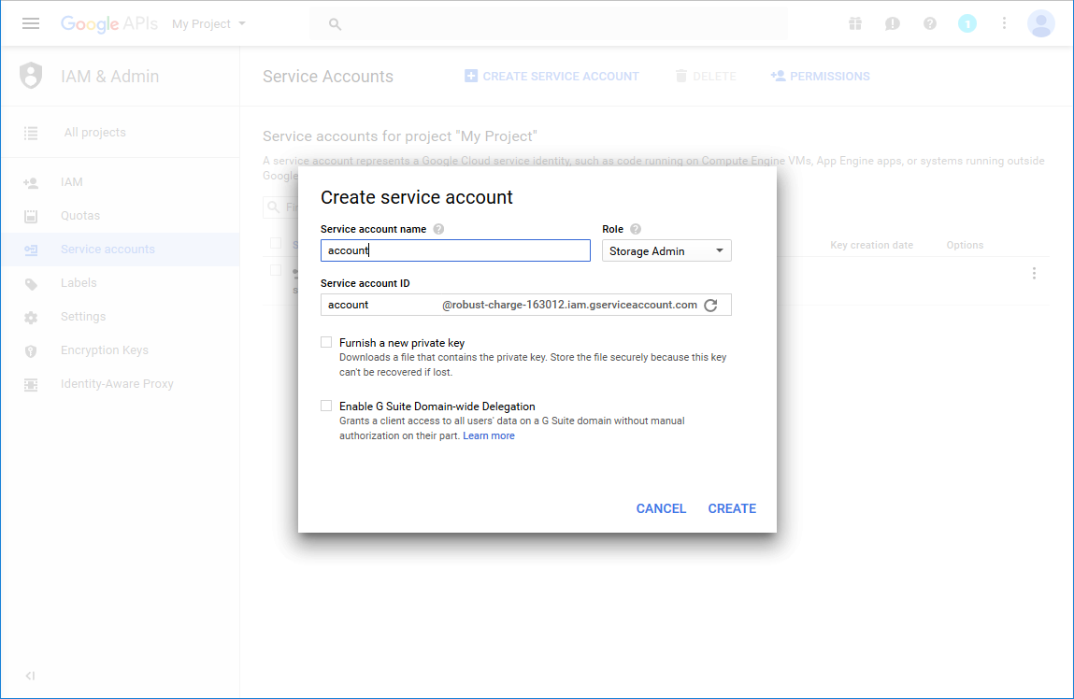Click help icon next to Role label

(636, 229)
